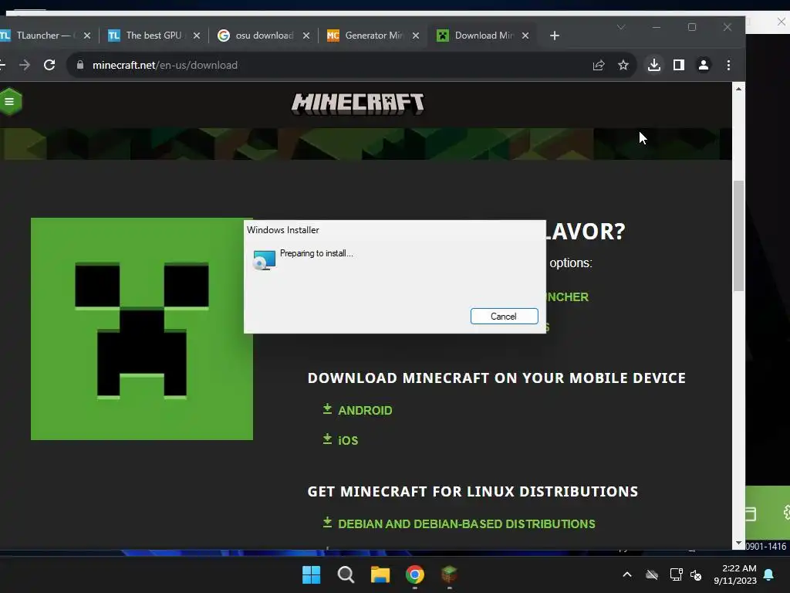The image size is (790, 593).
Task: Open File Explorer from taskbar
Action: coord(380,574)
